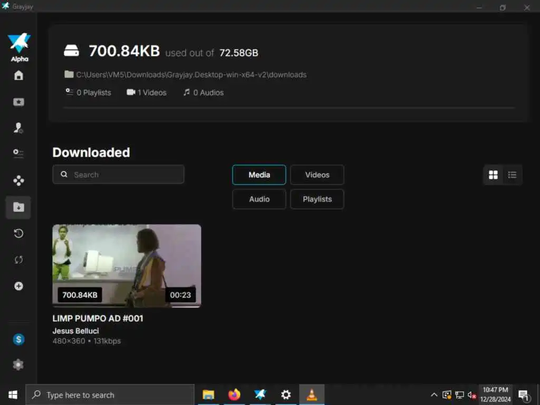Click the 00:23 duration badge

[180, 295]
